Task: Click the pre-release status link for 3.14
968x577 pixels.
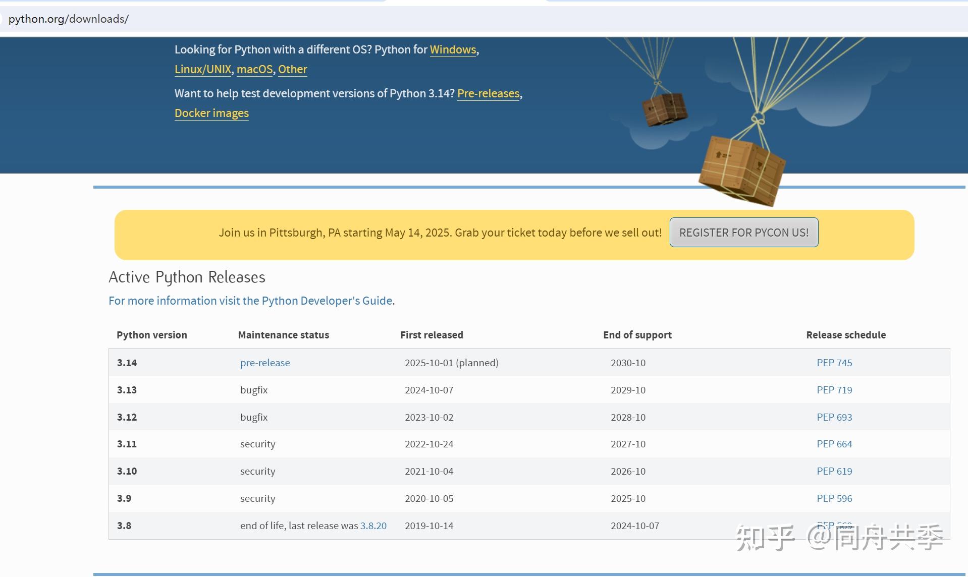Action: click(x=265, y=363)
